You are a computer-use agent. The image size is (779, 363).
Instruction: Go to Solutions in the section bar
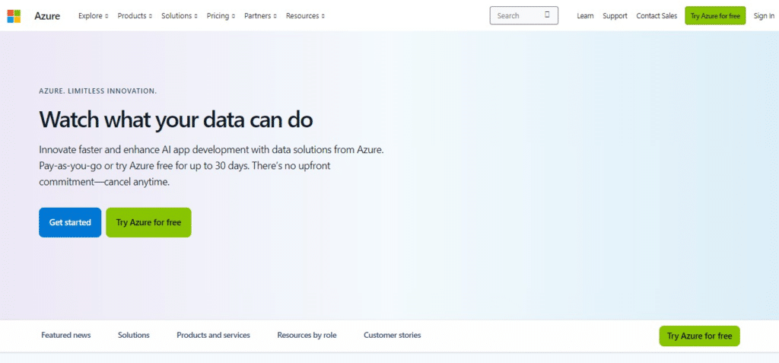coord(134,335)
